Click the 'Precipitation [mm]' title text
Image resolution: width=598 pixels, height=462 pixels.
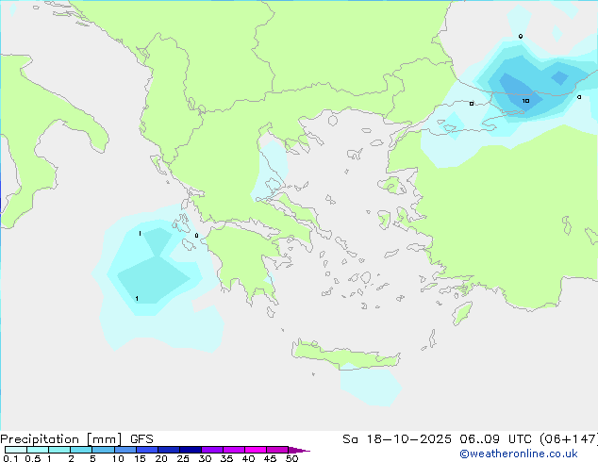point(61,439)
